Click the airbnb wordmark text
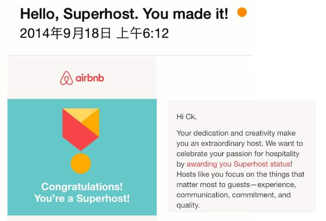The width and height of the screenshot is (326, 221). (x=89, y=78)
